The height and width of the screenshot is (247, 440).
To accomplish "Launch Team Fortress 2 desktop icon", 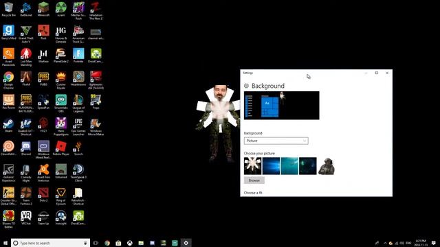I will [x=26, y=196].
